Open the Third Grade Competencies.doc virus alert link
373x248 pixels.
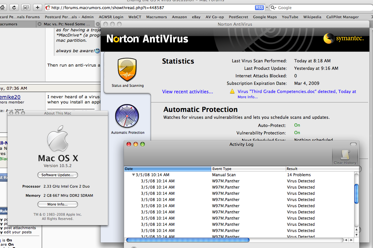click(297, 91)
